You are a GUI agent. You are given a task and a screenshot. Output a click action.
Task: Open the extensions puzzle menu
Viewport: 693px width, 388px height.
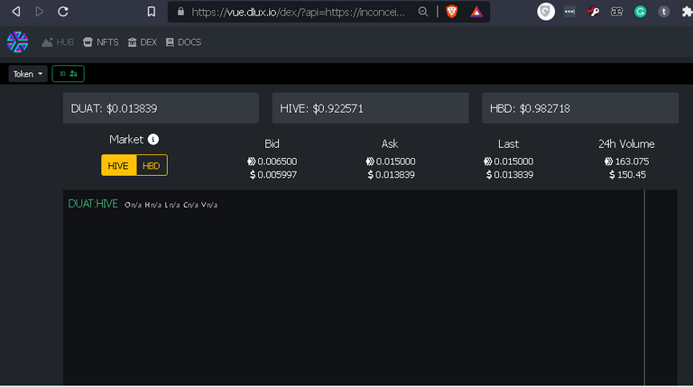coord(688,12)
